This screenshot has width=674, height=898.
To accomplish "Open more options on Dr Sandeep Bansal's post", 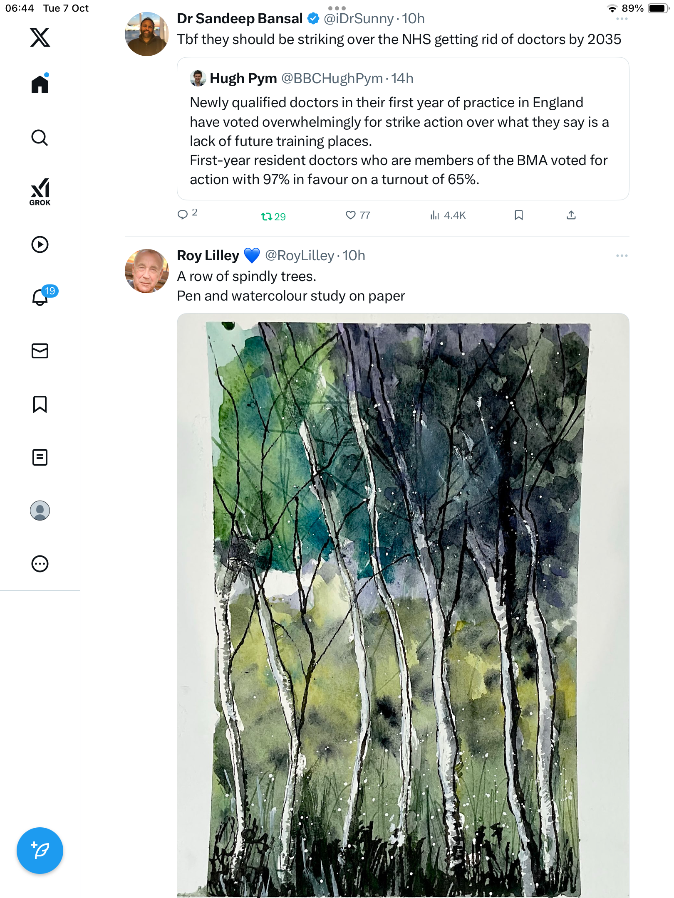I will point(622,19).
